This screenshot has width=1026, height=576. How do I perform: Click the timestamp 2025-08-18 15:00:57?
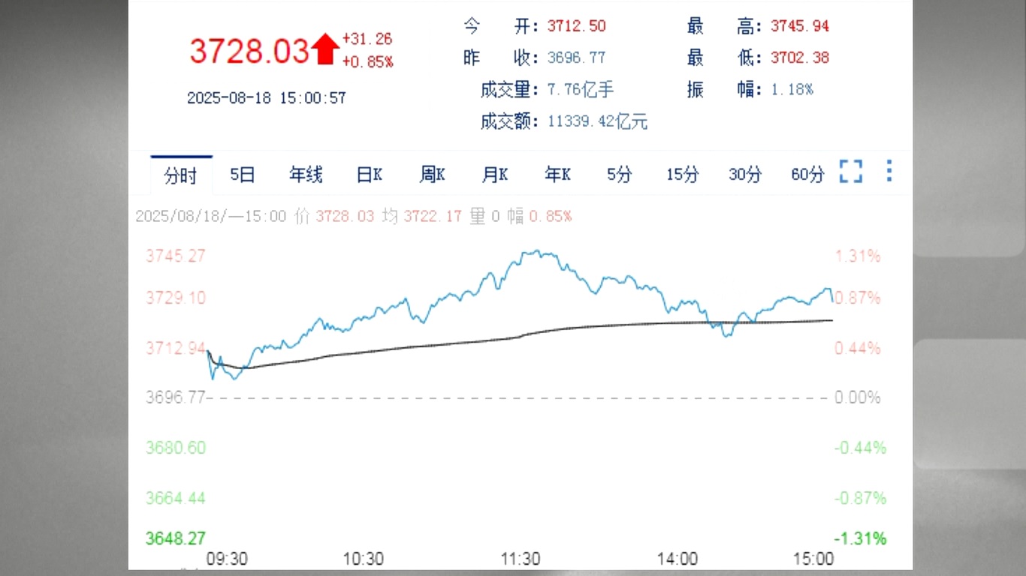(267, 97)
